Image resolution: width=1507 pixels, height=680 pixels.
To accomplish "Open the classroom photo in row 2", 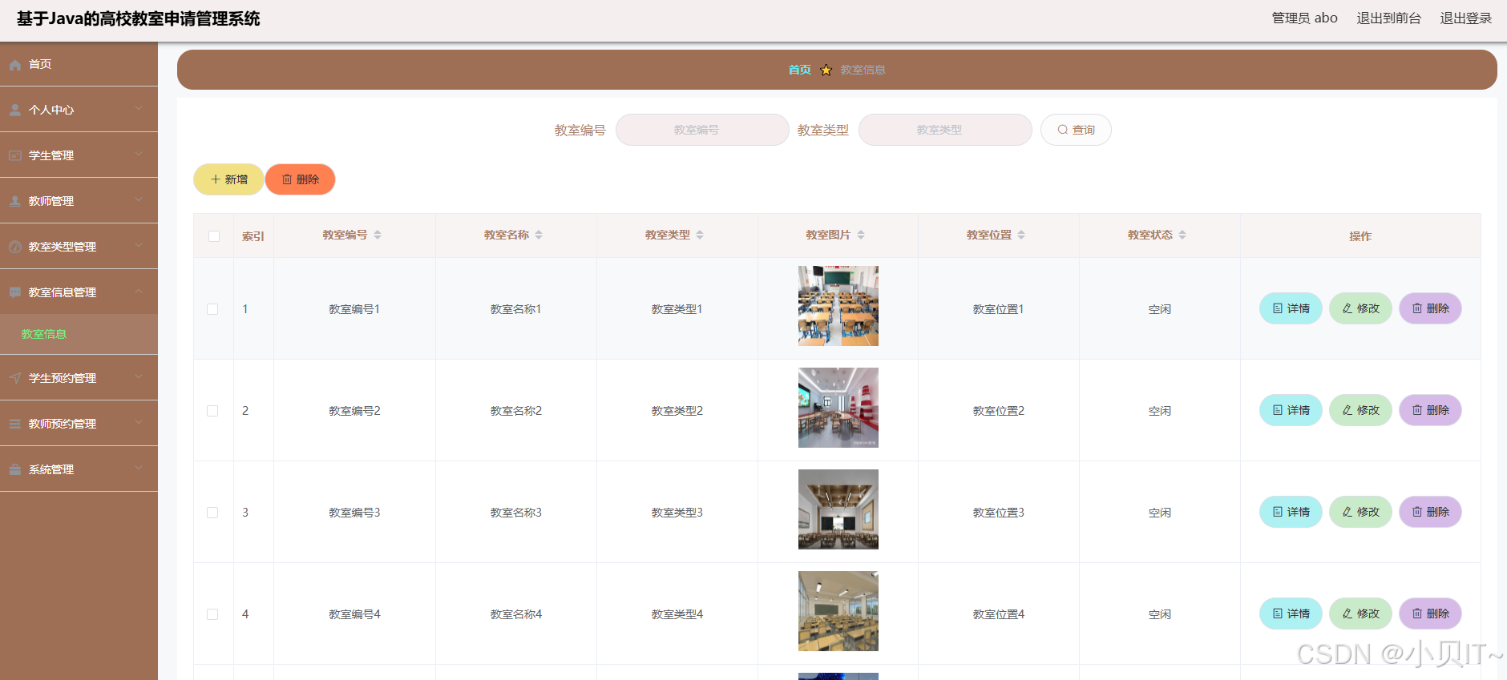I will pyautogui.click(x=838, y=408).
